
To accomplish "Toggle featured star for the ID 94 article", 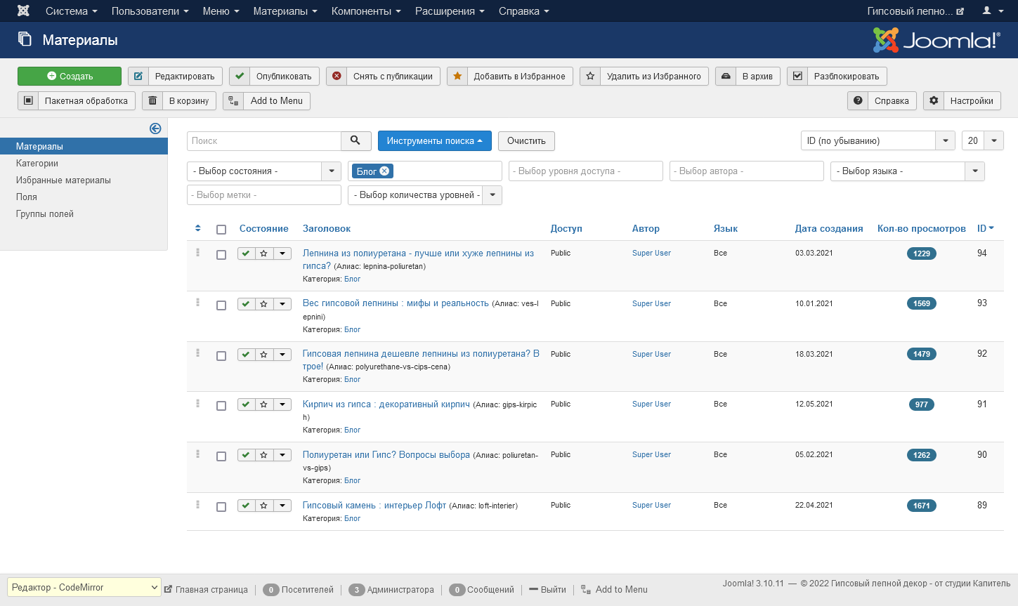I will coord(263,253).
